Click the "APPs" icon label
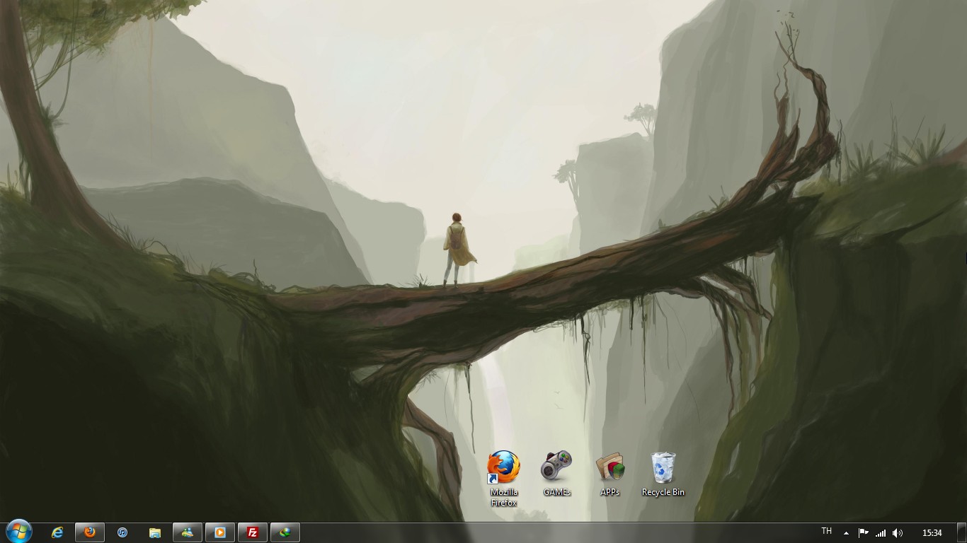The width and height of the screenshot is (967, 543). click(610, 492)
